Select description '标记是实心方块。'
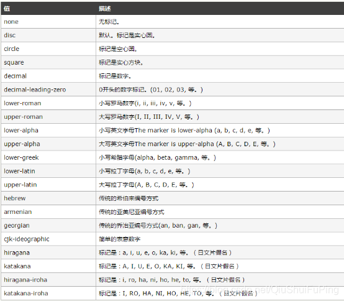Screen dimensions: 344x301 [121, 63]
